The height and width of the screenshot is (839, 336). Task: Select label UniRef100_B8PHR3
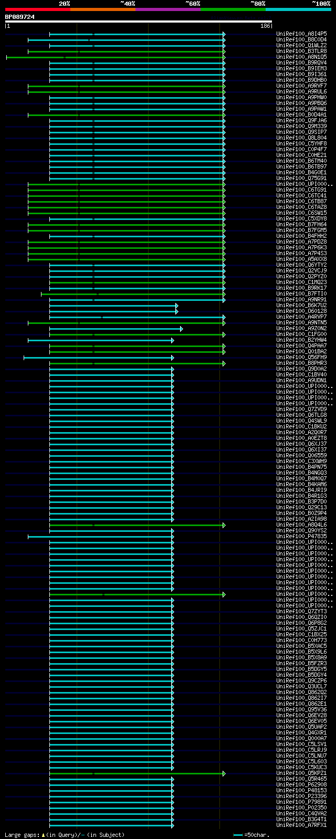301,363
